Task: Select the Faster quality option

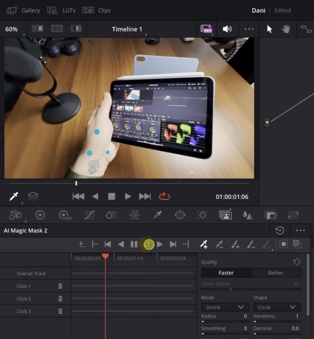Action: click(x=226, y=273)
